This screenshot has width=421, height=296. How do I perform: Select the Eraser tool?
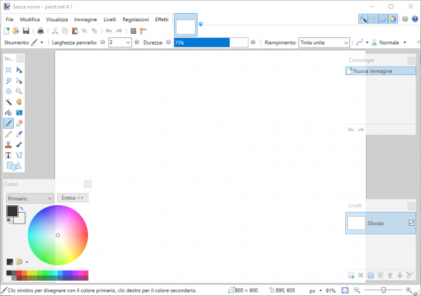pos(19,123)
